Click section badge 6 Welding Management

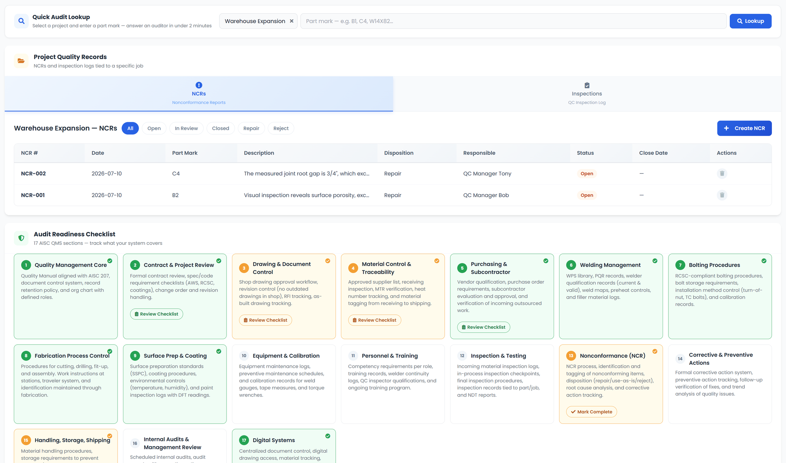571,265
